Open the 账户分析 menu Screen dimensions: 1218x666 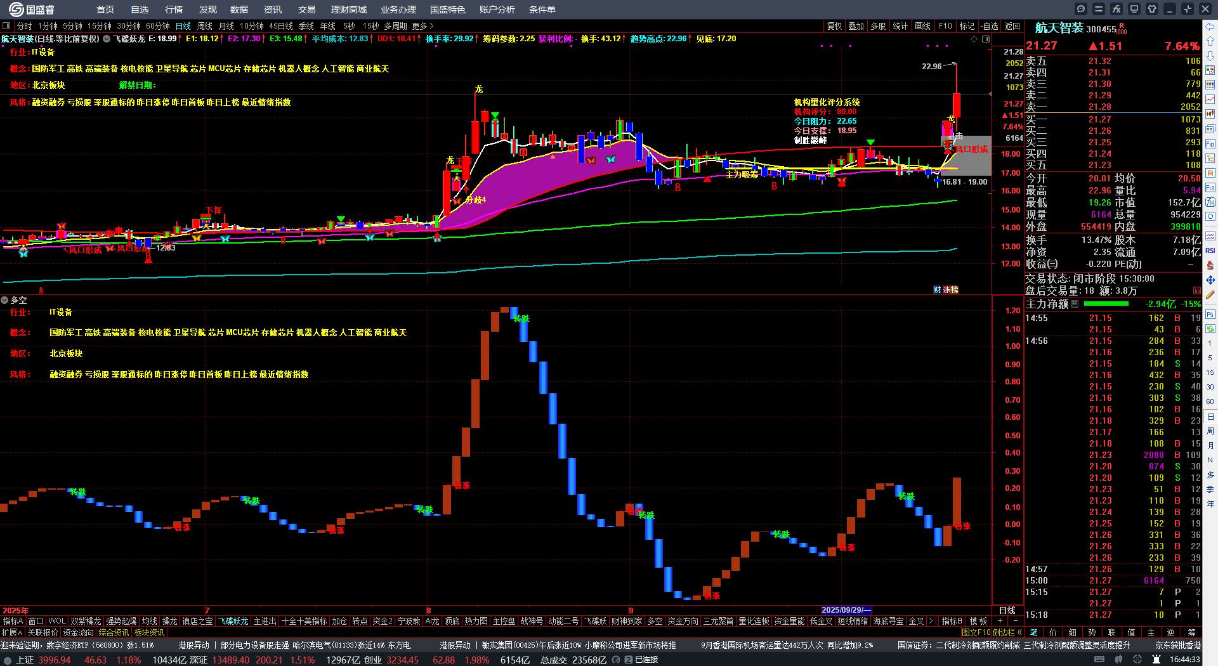497,10
